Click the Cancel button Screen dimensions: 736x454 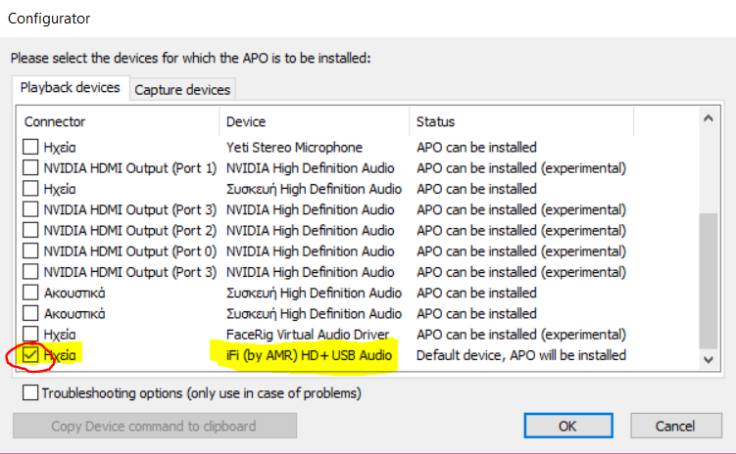click(x=676, y=426)
